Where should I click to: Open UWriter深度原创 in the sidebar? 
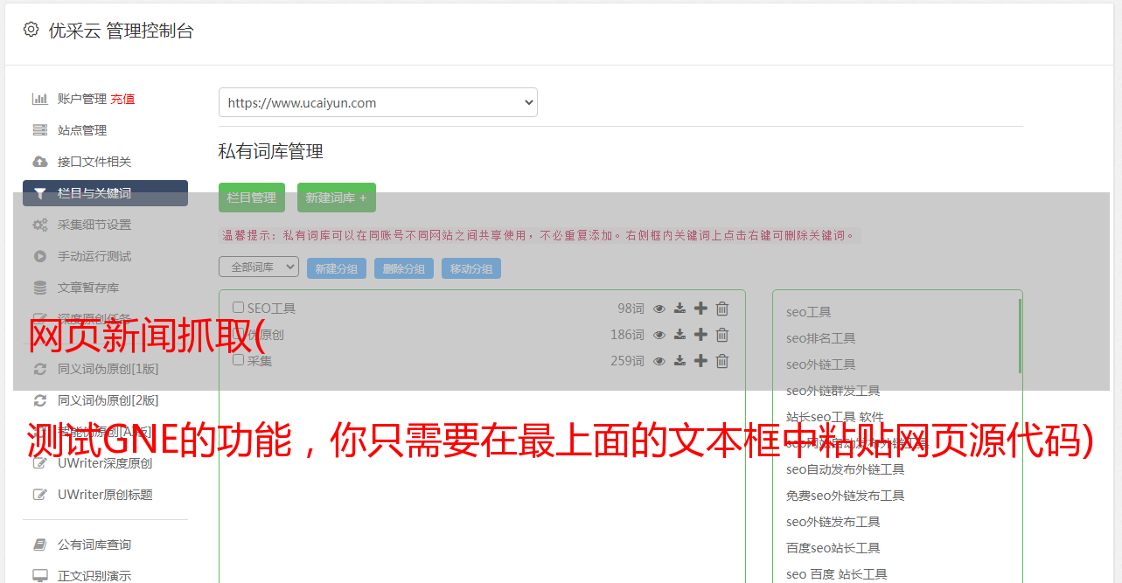[x=105, y=463]
